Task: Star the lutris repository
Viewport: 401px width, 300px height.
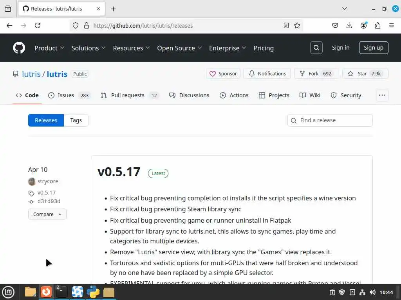Action: 365,74
